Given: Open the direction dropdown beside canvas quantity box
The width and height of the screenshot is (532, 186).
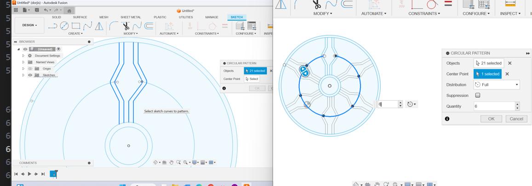Looking at the screenshot, I should 412,104.
